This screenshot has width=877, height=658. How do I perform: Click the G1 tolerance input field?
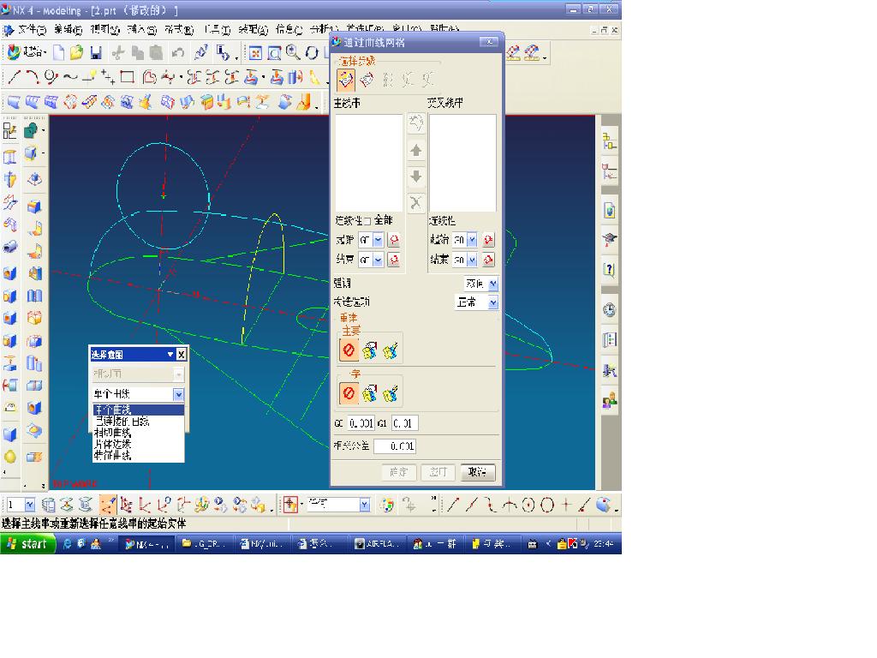pos(404,423)
